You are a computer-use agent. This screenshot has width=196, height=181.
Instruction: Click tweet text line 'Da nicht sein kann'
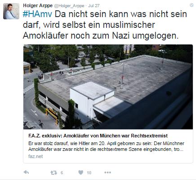121,14
